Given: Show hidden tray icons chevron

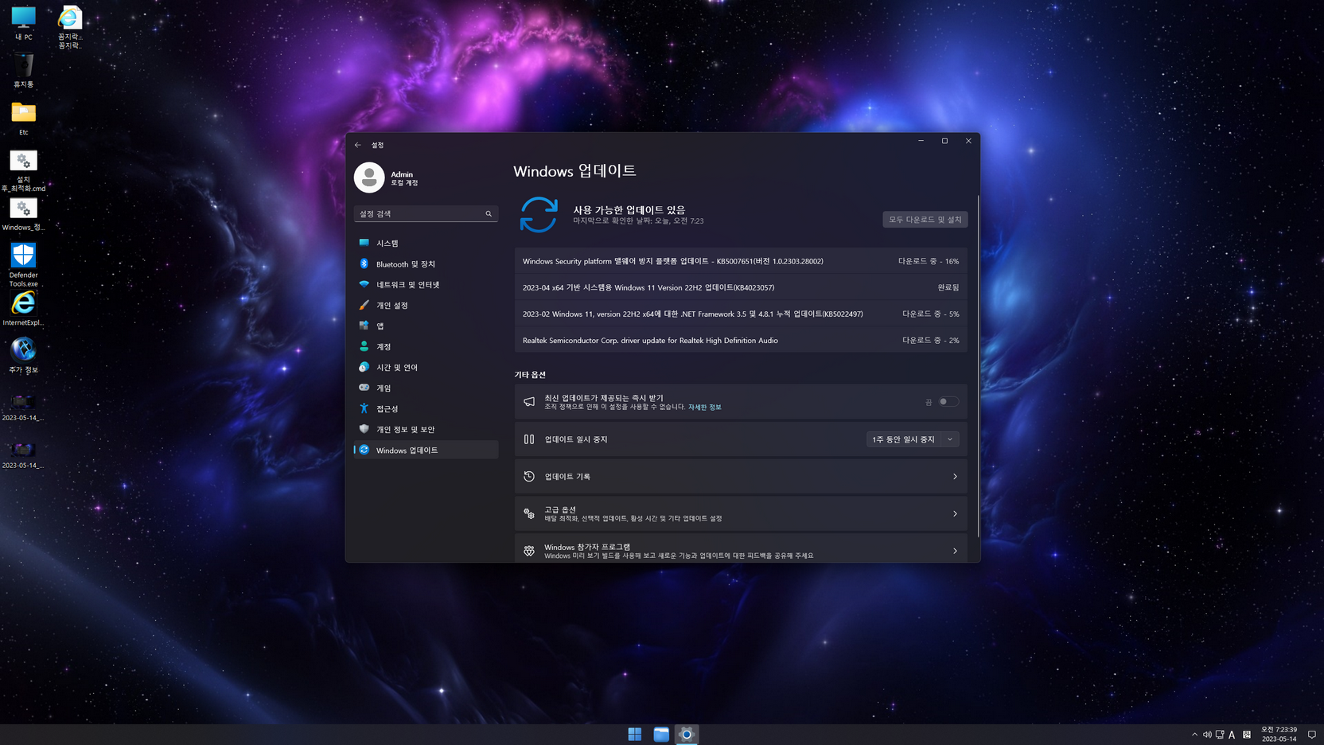Looking at the screenshot, I should click(1194, 735).
